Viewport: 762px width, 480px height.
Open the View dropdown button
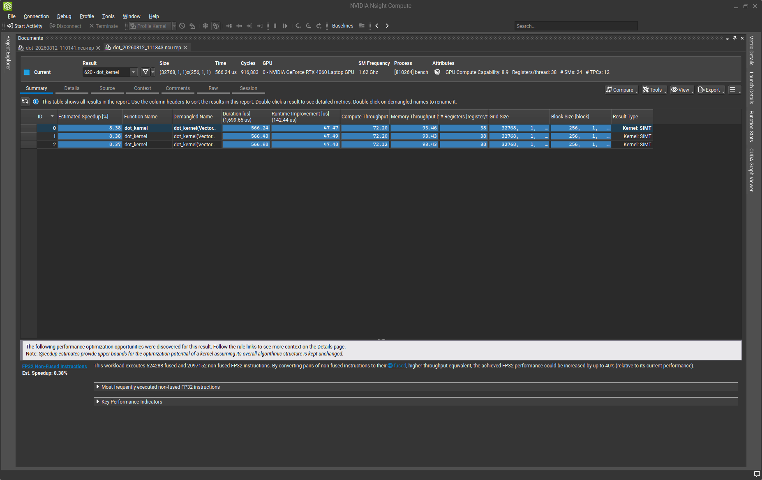pyautogui.click(x=682, y=90)
